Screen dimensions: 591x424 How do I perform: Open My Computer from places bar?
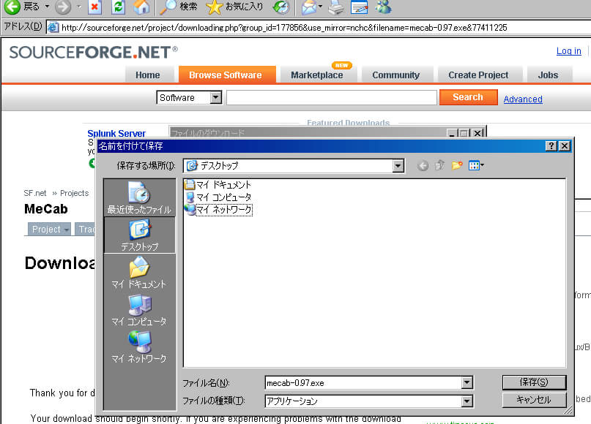pos(139,310)
